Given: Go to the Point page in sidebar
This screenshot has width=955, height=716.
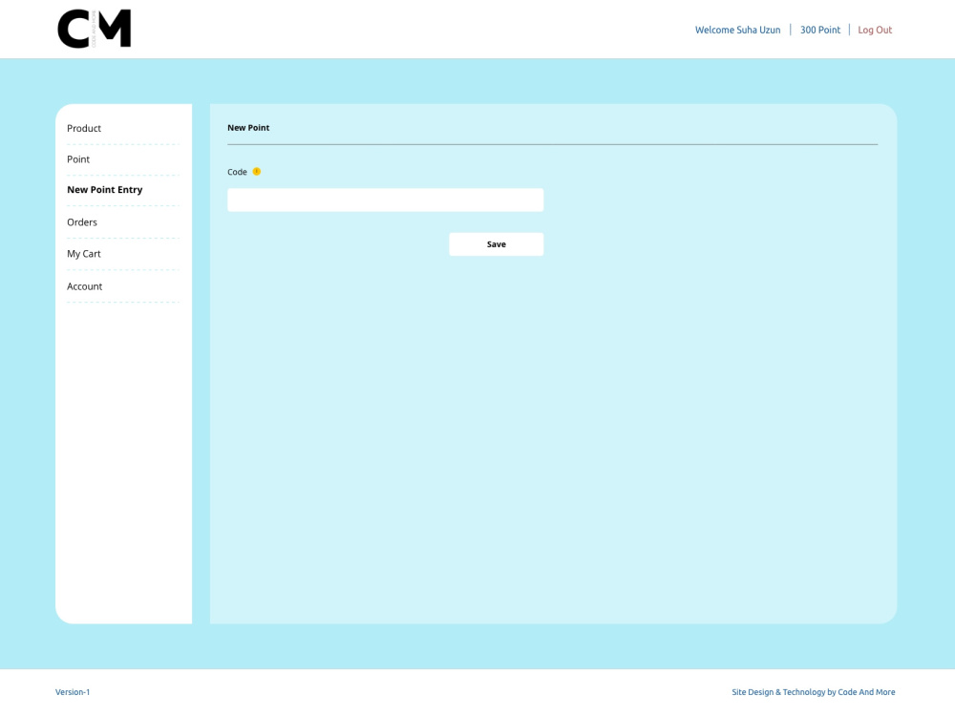Looking at the screenshot, I should click(78, 159).
